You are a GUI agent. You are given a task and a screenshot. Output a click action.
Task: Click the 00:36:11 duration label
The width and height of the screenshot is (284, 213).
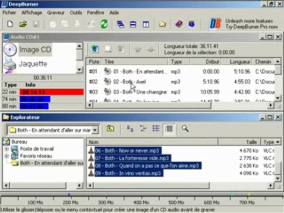(x=43, y=78)
